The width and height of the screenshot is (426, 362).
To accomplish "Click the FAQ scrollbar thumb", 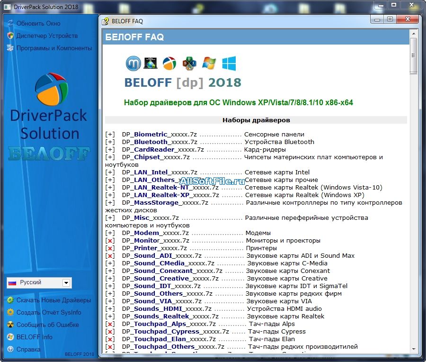I will pyautogui.click(x=414, y=56).
